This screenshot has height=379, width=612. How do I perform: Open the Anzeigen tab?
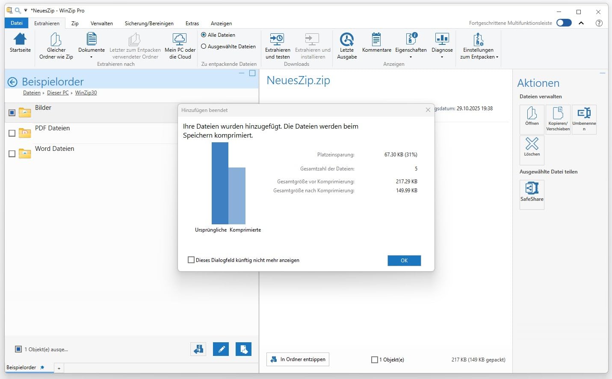point(221,23)
